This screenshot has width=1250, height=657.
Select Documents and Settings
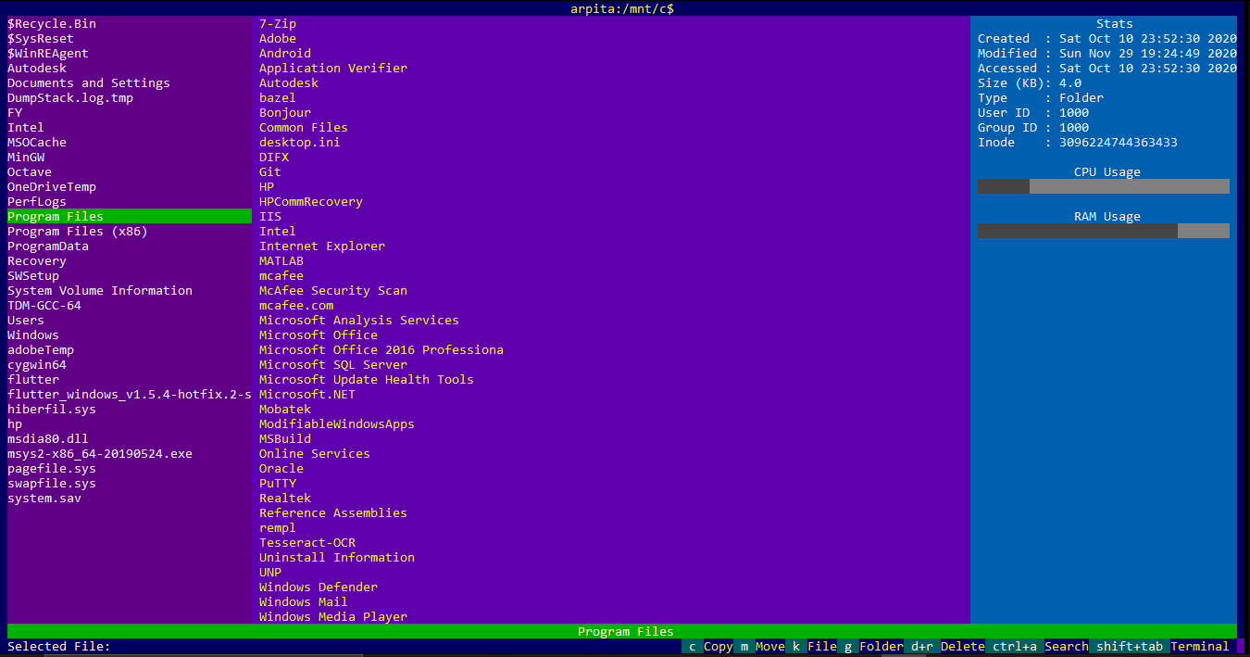tap(89, 82)
